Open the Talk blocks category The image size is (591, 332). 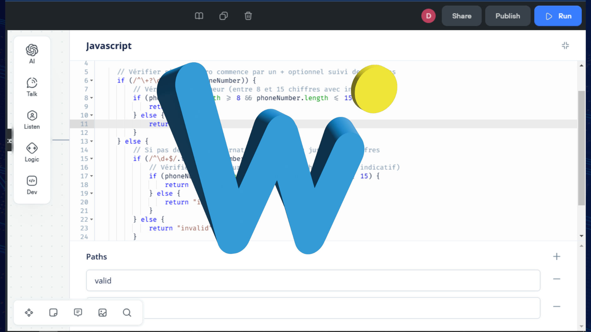tap(32, 87)
